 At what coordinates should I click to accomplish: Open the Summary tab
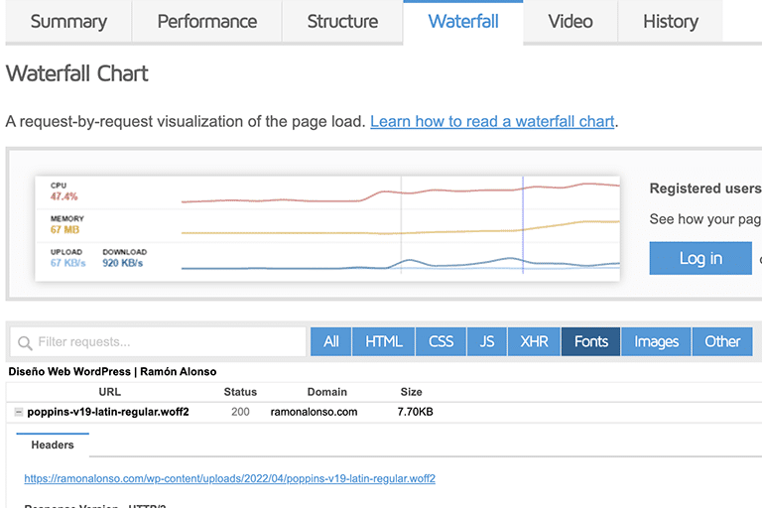tap(68, 22)
